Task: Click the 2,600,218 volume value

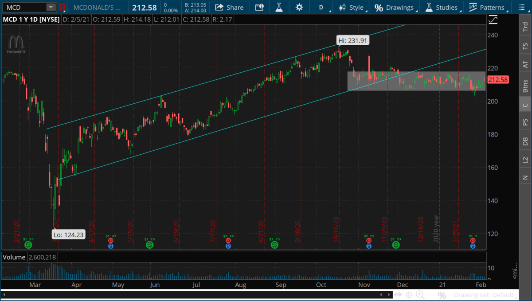Action: 42,257
